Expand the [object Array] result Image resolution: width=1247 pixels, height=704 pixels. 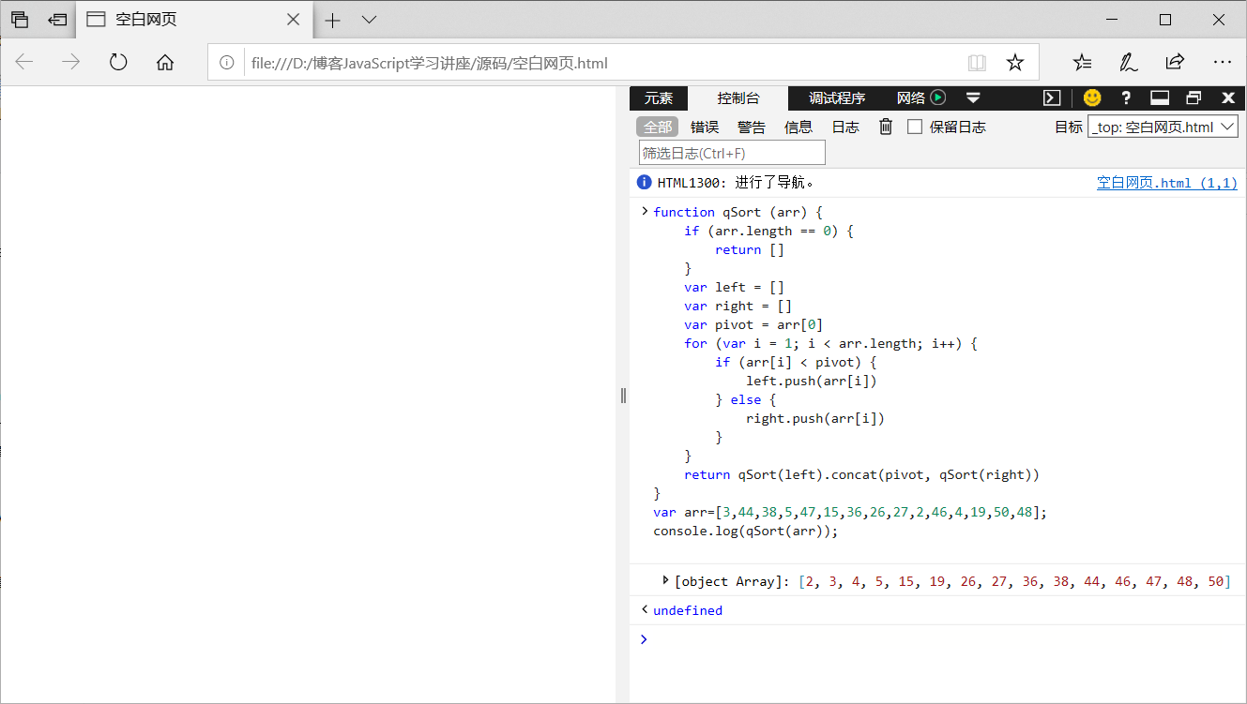[665, 581]
